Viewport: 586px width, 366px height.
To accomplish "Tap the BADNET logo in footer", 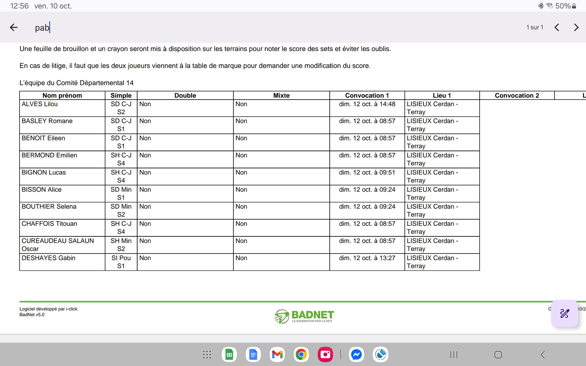I will pos(304,317).
